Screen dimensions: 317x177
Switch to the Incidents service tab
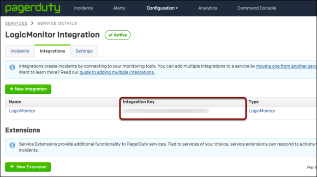[20, 51]
